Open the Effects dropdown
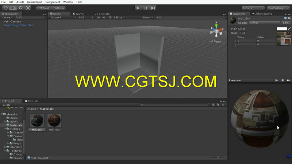The image size is (292, 164). coord(119,17)
